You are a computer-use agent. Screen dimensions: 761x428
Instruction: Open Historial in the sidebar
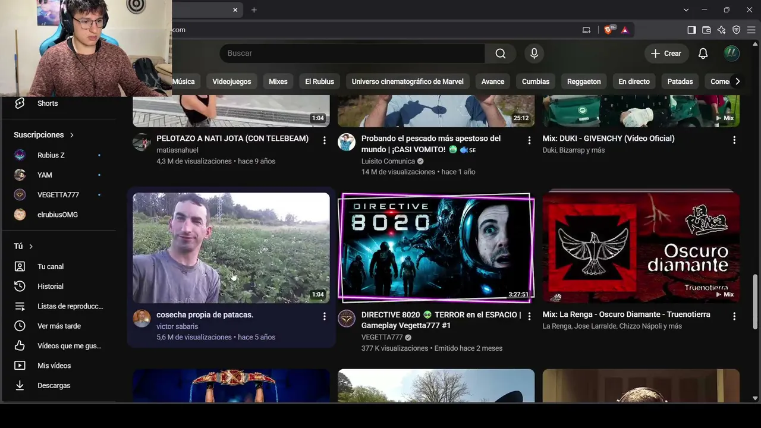tap(51, 287)
